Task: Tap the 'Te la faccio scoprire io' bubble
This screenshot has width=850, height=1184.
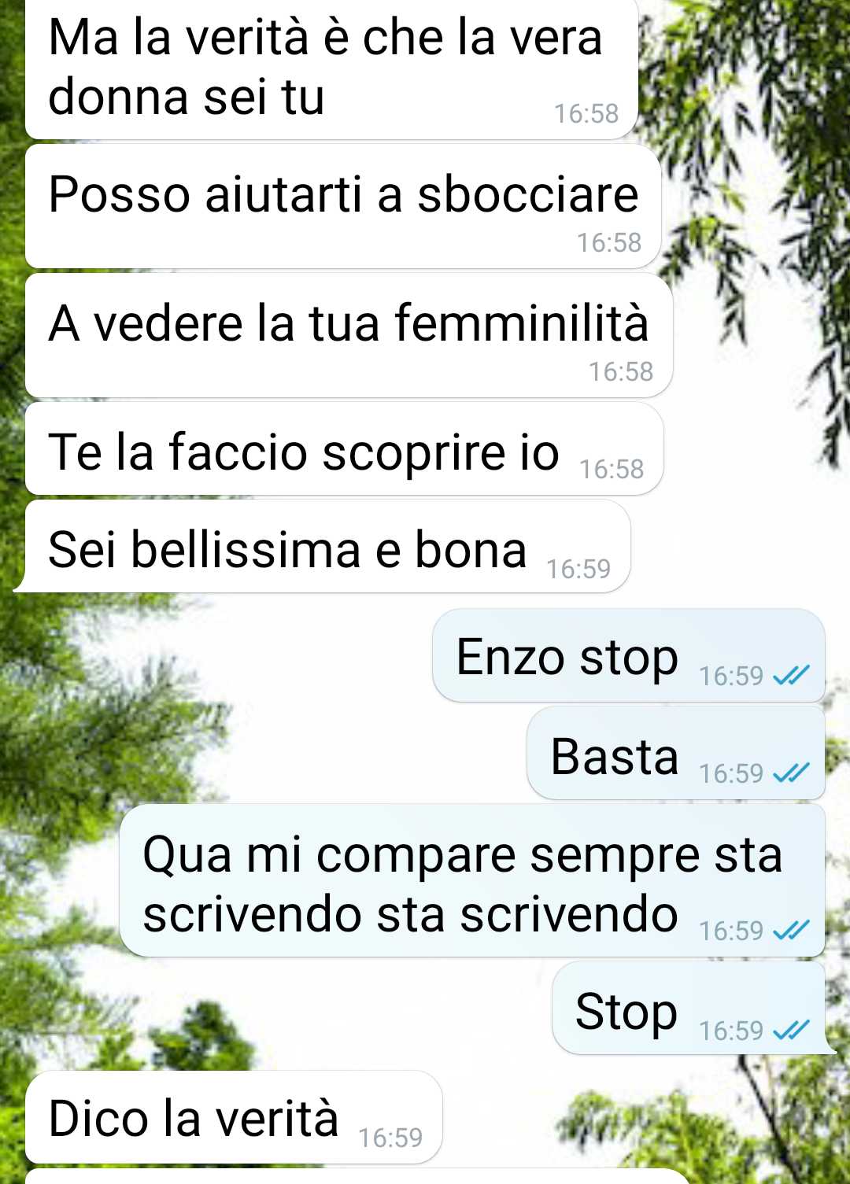Action: coord(344,449)
